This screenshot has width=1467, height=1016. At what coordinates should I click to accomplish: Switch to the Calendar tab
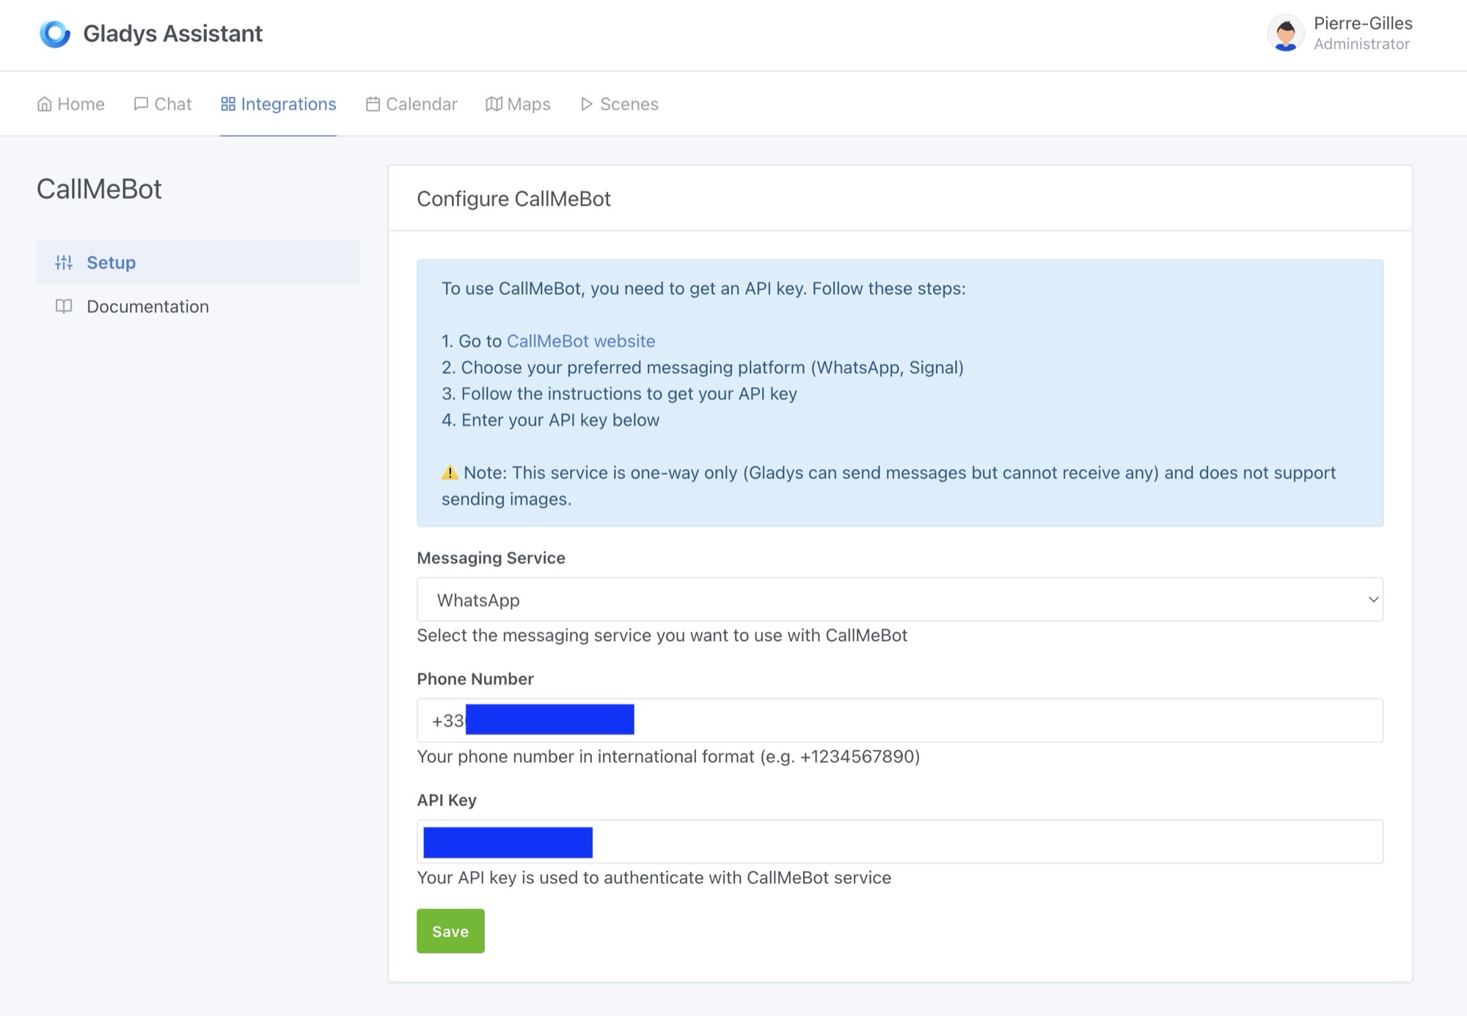click(421, 104)
